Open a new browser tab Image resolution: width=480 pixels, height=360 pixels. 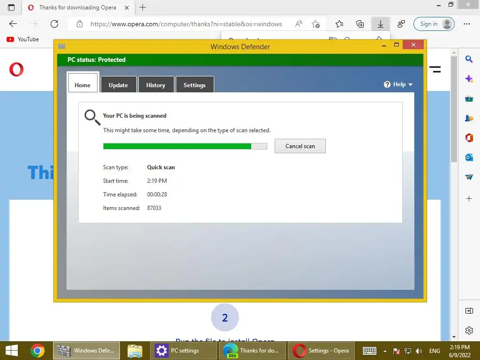[x=142, y=7]
